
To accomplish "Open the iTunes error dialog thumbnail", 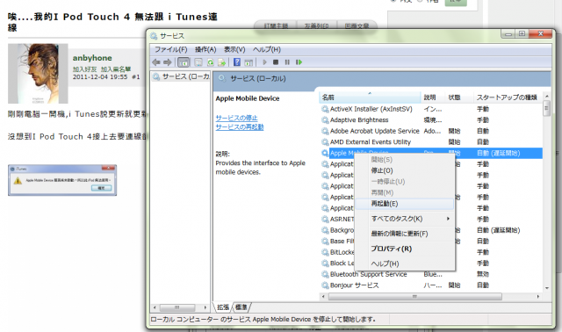I will [x=62, y=180].
